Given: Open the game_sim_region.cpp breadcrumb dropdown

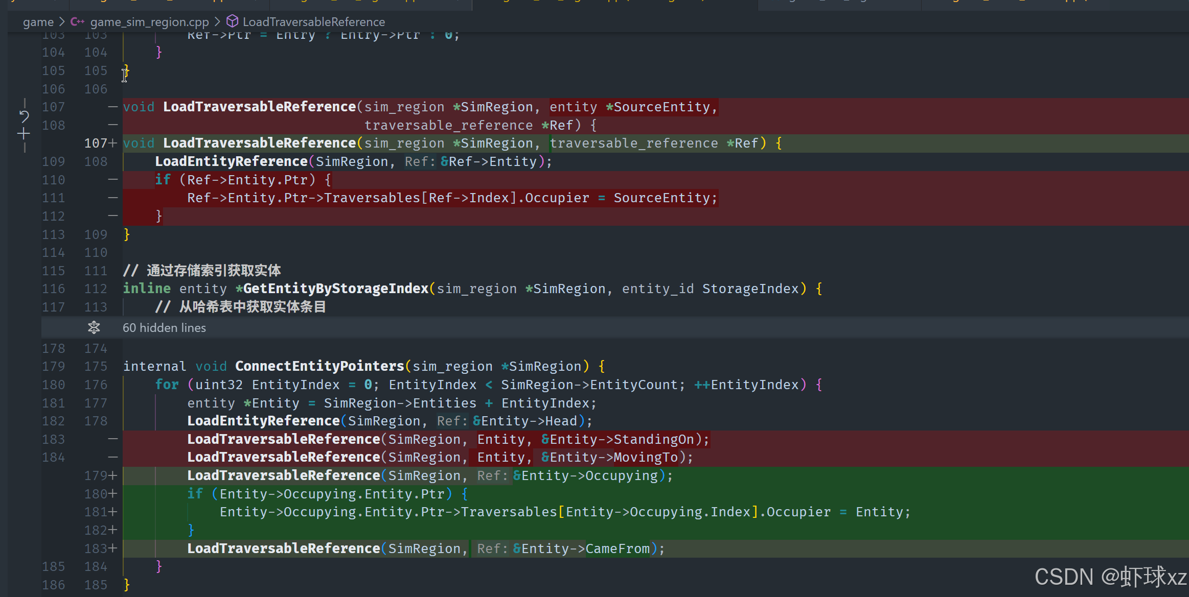Looking at the screenshot, I should [x=149, y=22].
